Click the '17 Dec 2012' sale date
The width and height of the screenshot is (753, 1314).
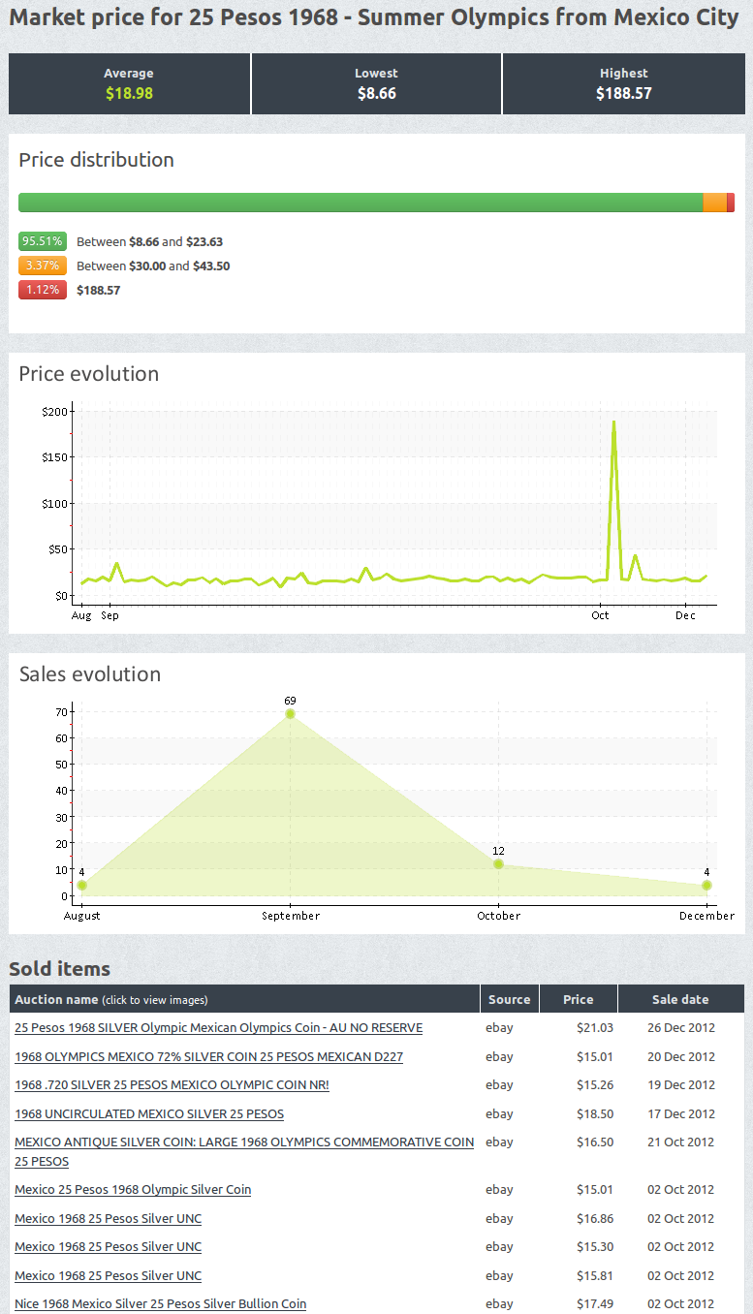click(x=681, y=1113)
